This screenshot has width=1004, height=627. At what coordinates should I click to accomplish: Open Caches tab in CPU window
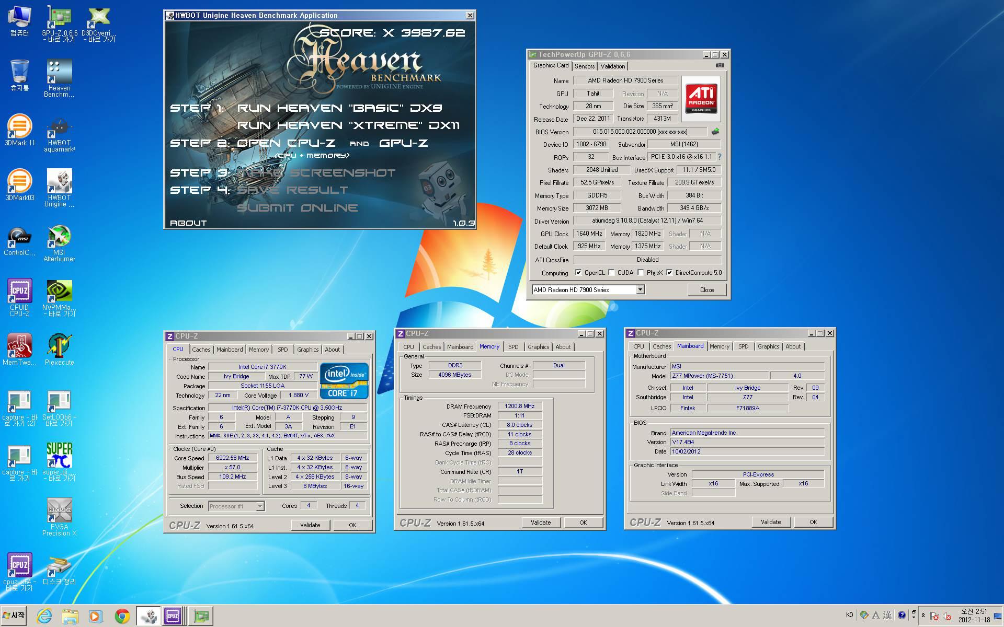coord(201,350)
